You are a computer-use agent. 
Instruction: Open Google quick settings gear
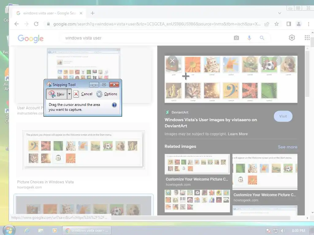coord(292,38)
